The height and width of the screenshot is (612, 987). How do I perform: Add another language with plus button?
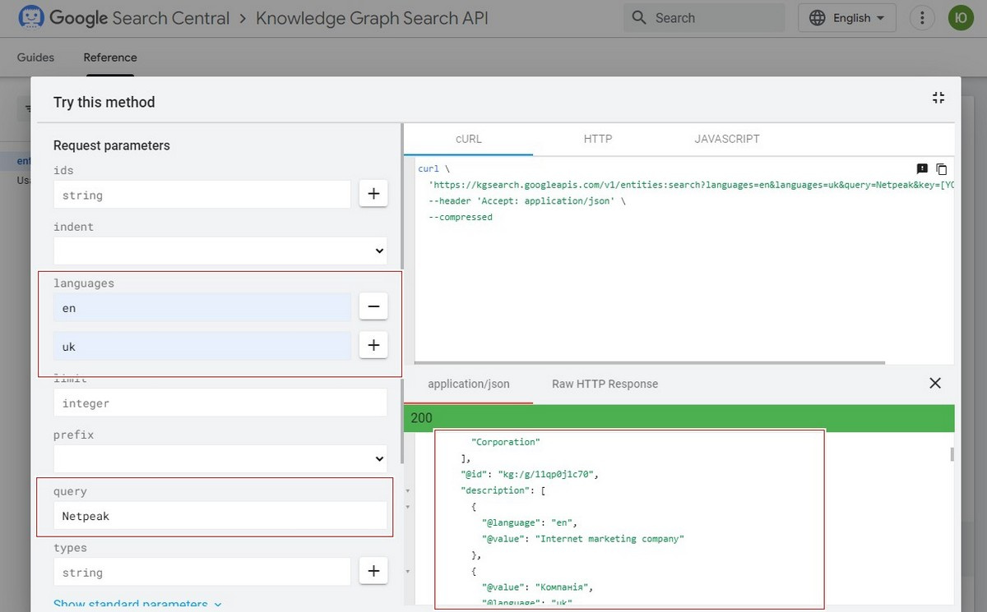pyautogui.click(x=373, y=346)
